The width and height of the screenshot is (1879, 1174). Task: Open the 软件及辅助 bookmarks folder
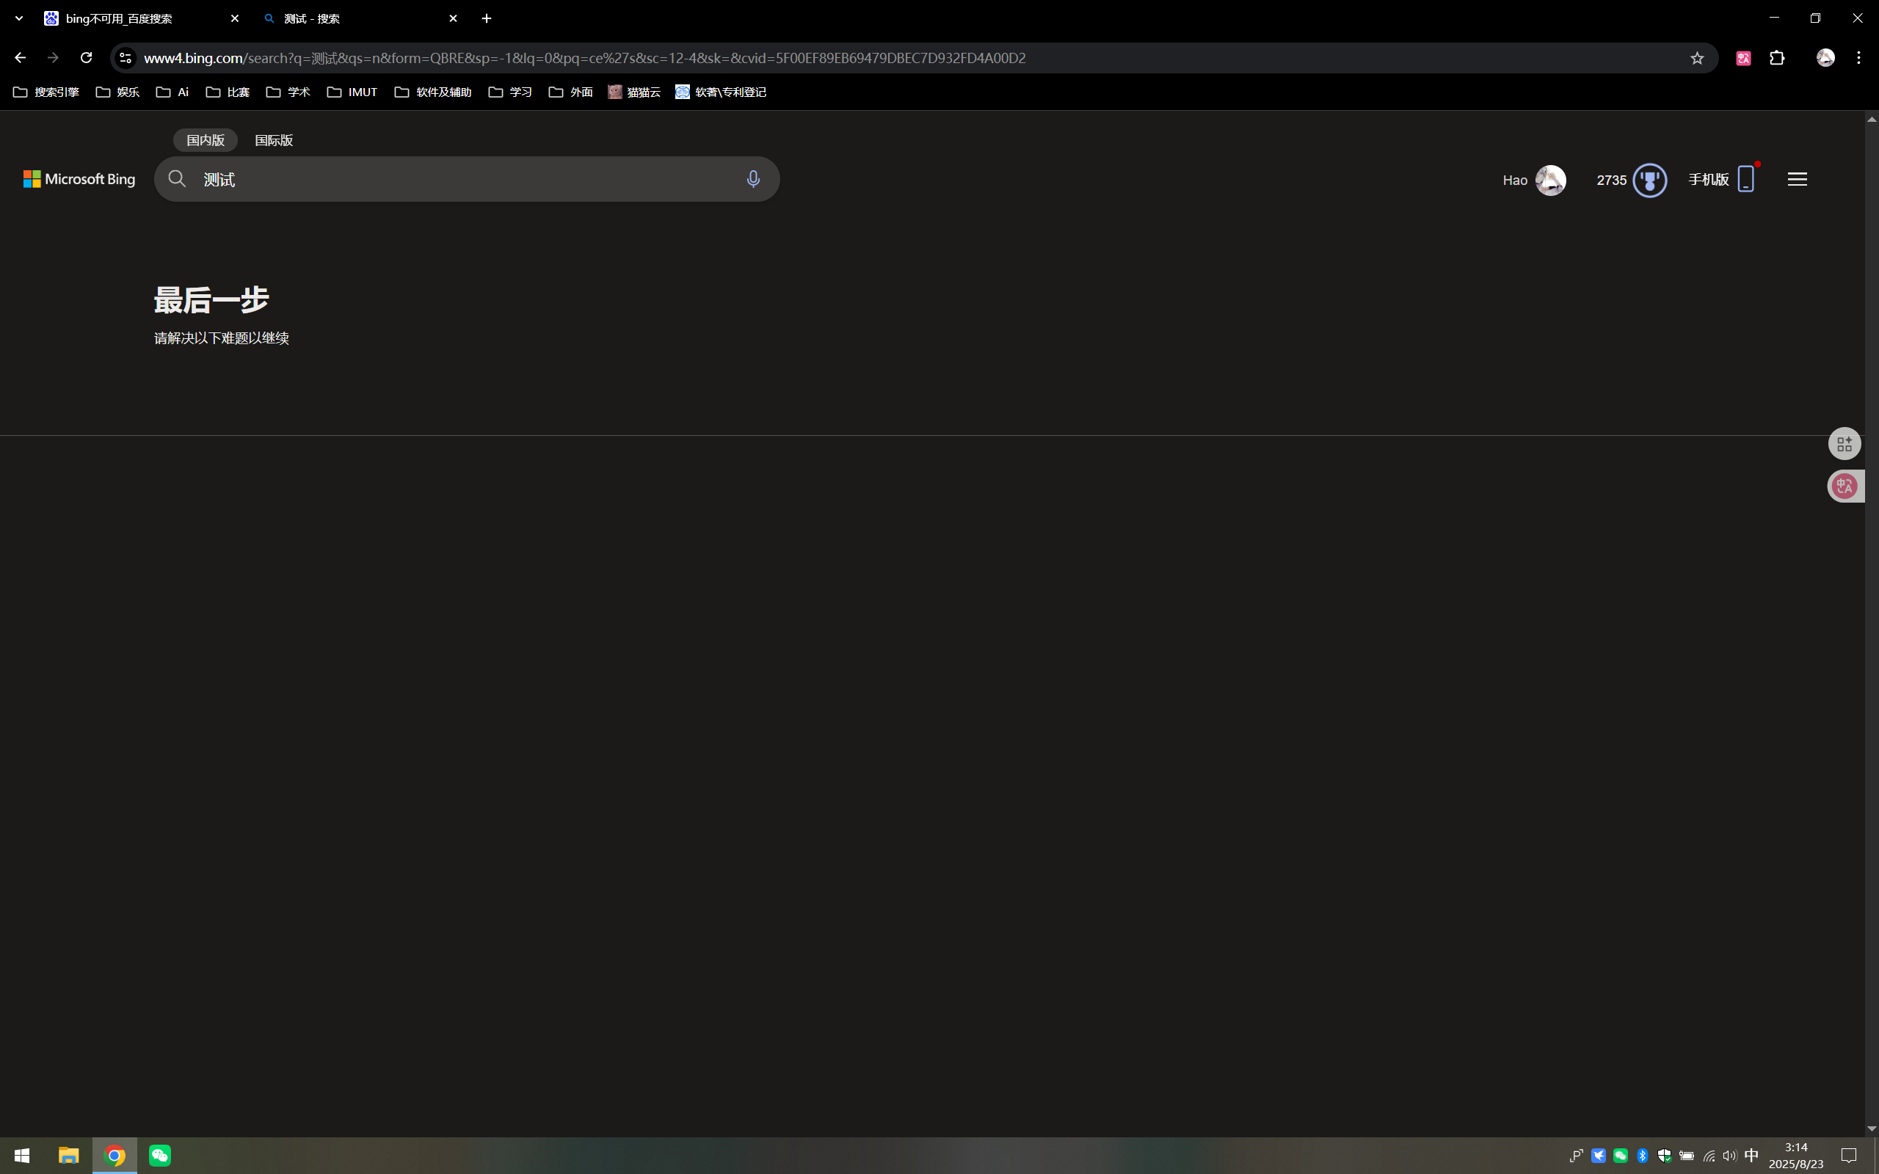432,92
